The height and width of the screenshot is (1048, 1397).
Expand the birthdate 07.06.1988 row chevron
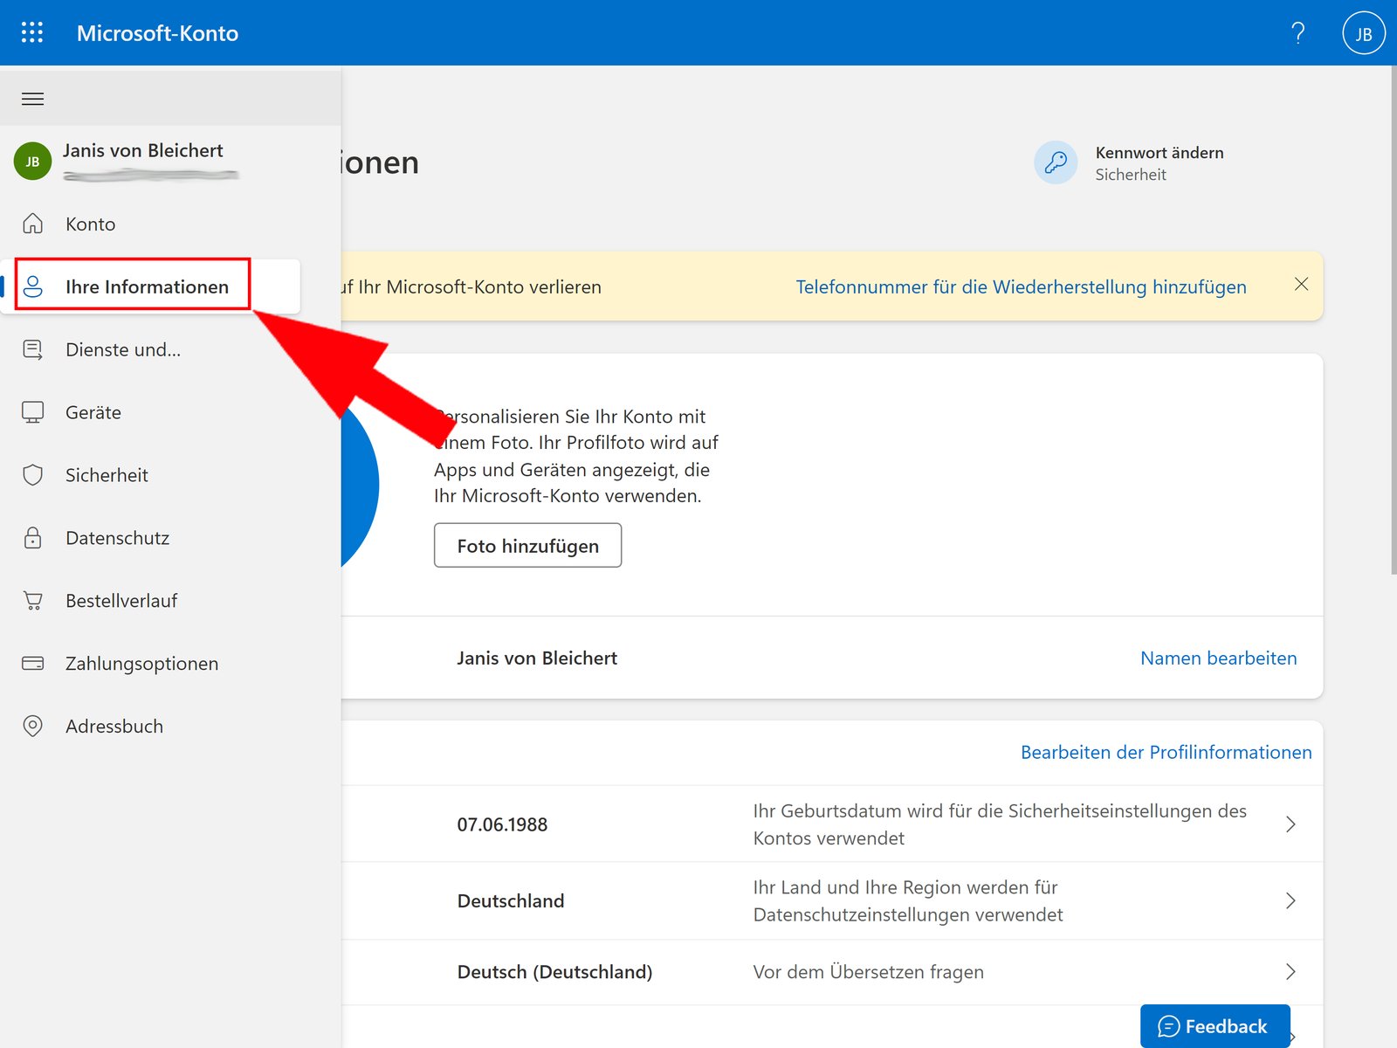point(1290,824)
